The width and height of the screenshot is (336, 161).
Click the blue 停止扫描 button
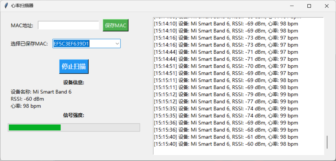[74, 66]
